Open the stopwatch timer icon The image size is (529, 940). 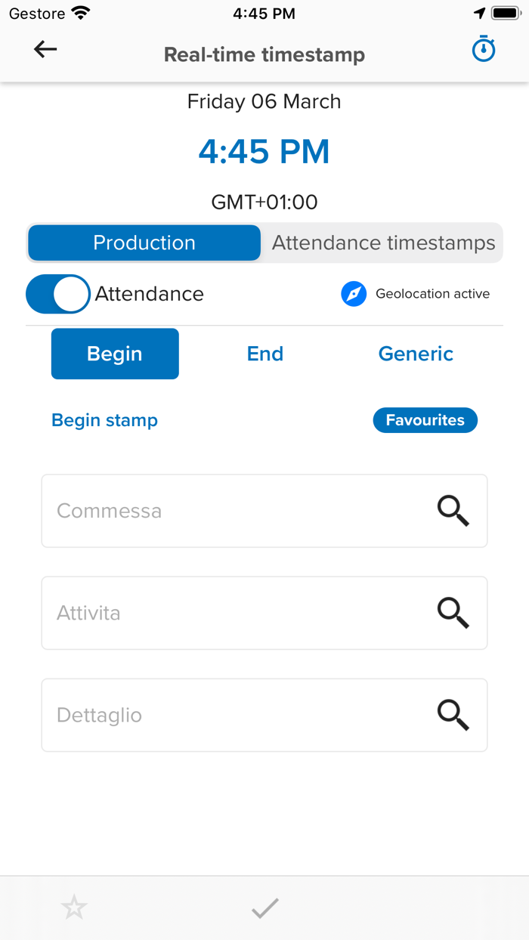(x=483, y=48)
